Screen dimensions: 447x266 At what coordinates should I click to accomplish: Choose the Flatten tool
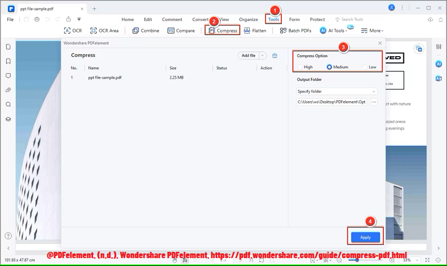pos(255,30)
